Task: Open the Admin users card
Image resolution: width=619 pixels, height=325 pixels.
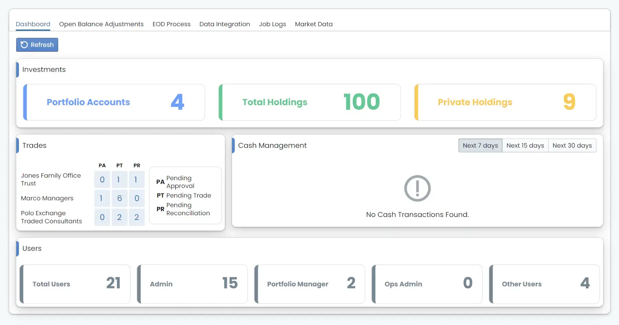Action: 193,284
